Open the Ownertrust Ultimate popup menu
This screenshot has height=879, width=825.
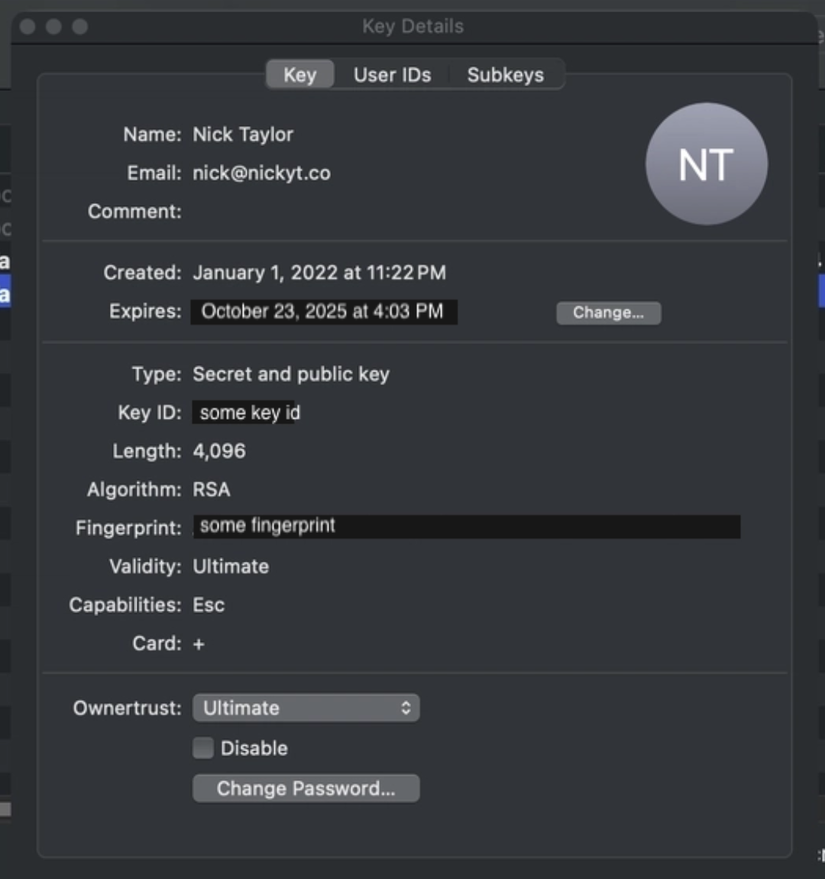(x=306, y=708)
